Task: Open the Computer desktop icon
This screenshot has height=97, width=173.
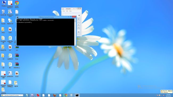Action: (x=4, y=3)
